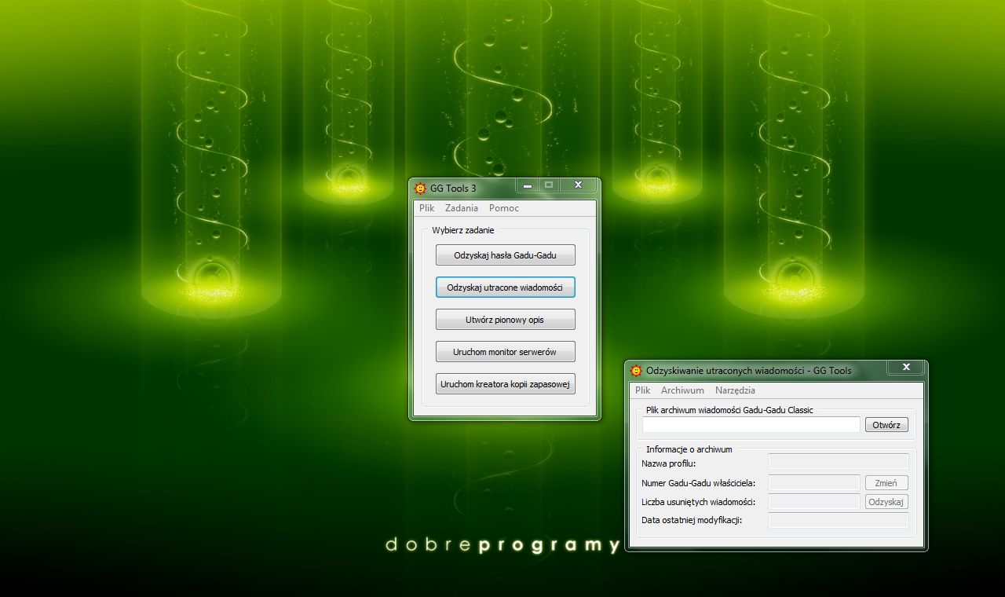Image resolution: width=1005 pixels, height=597 pixels.
Task: Click Odzyskaj utracone wiadomości button
Action: coord(506,288)
